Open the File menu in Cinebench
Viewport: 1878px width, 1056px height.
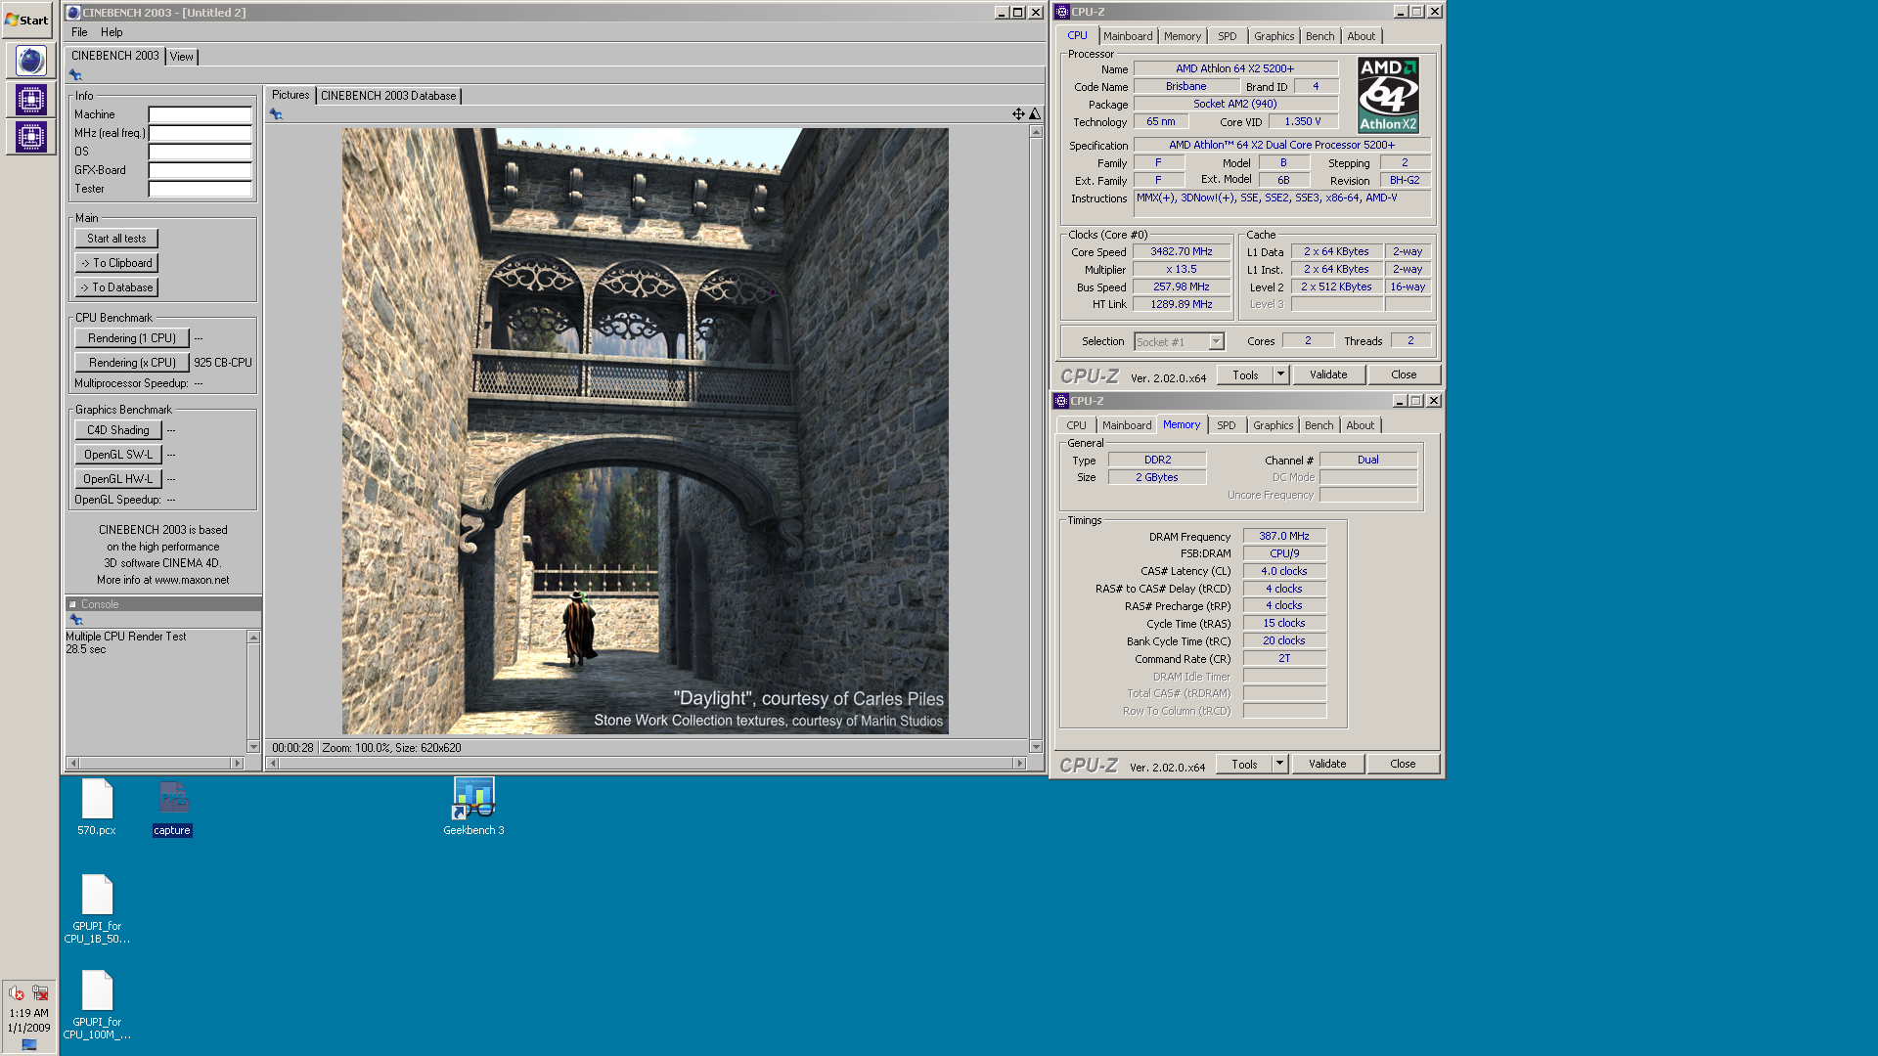(x=79, y=32)
